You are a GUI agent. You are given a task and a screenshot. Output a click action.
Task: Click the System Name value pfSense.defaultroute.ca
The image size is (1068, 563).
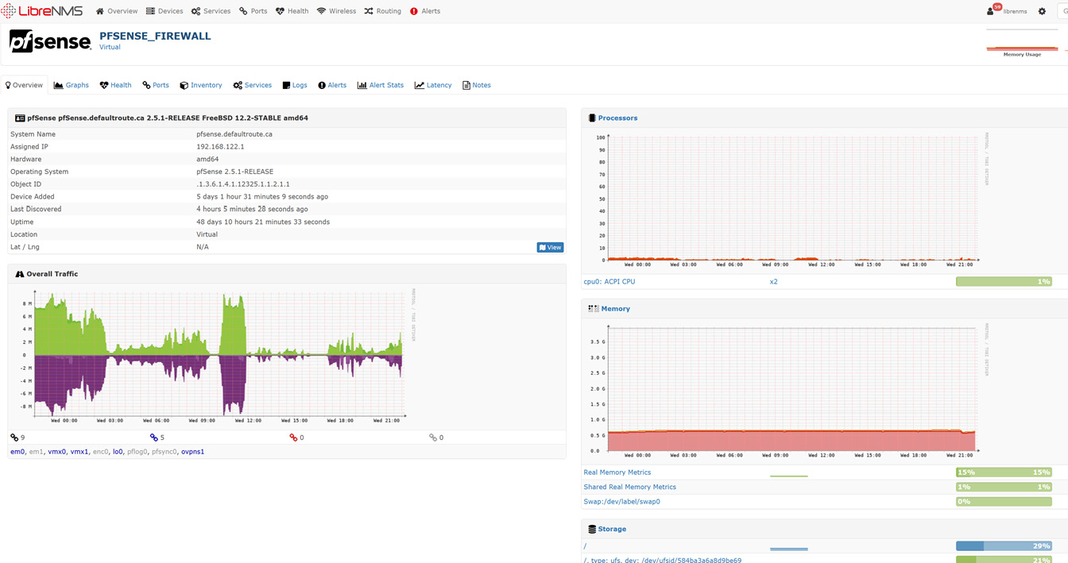[x=234, y=134]
